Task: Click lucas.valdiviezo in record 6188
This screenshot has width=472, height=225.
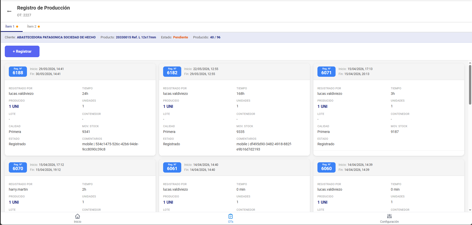Action: tap(21, 94)
